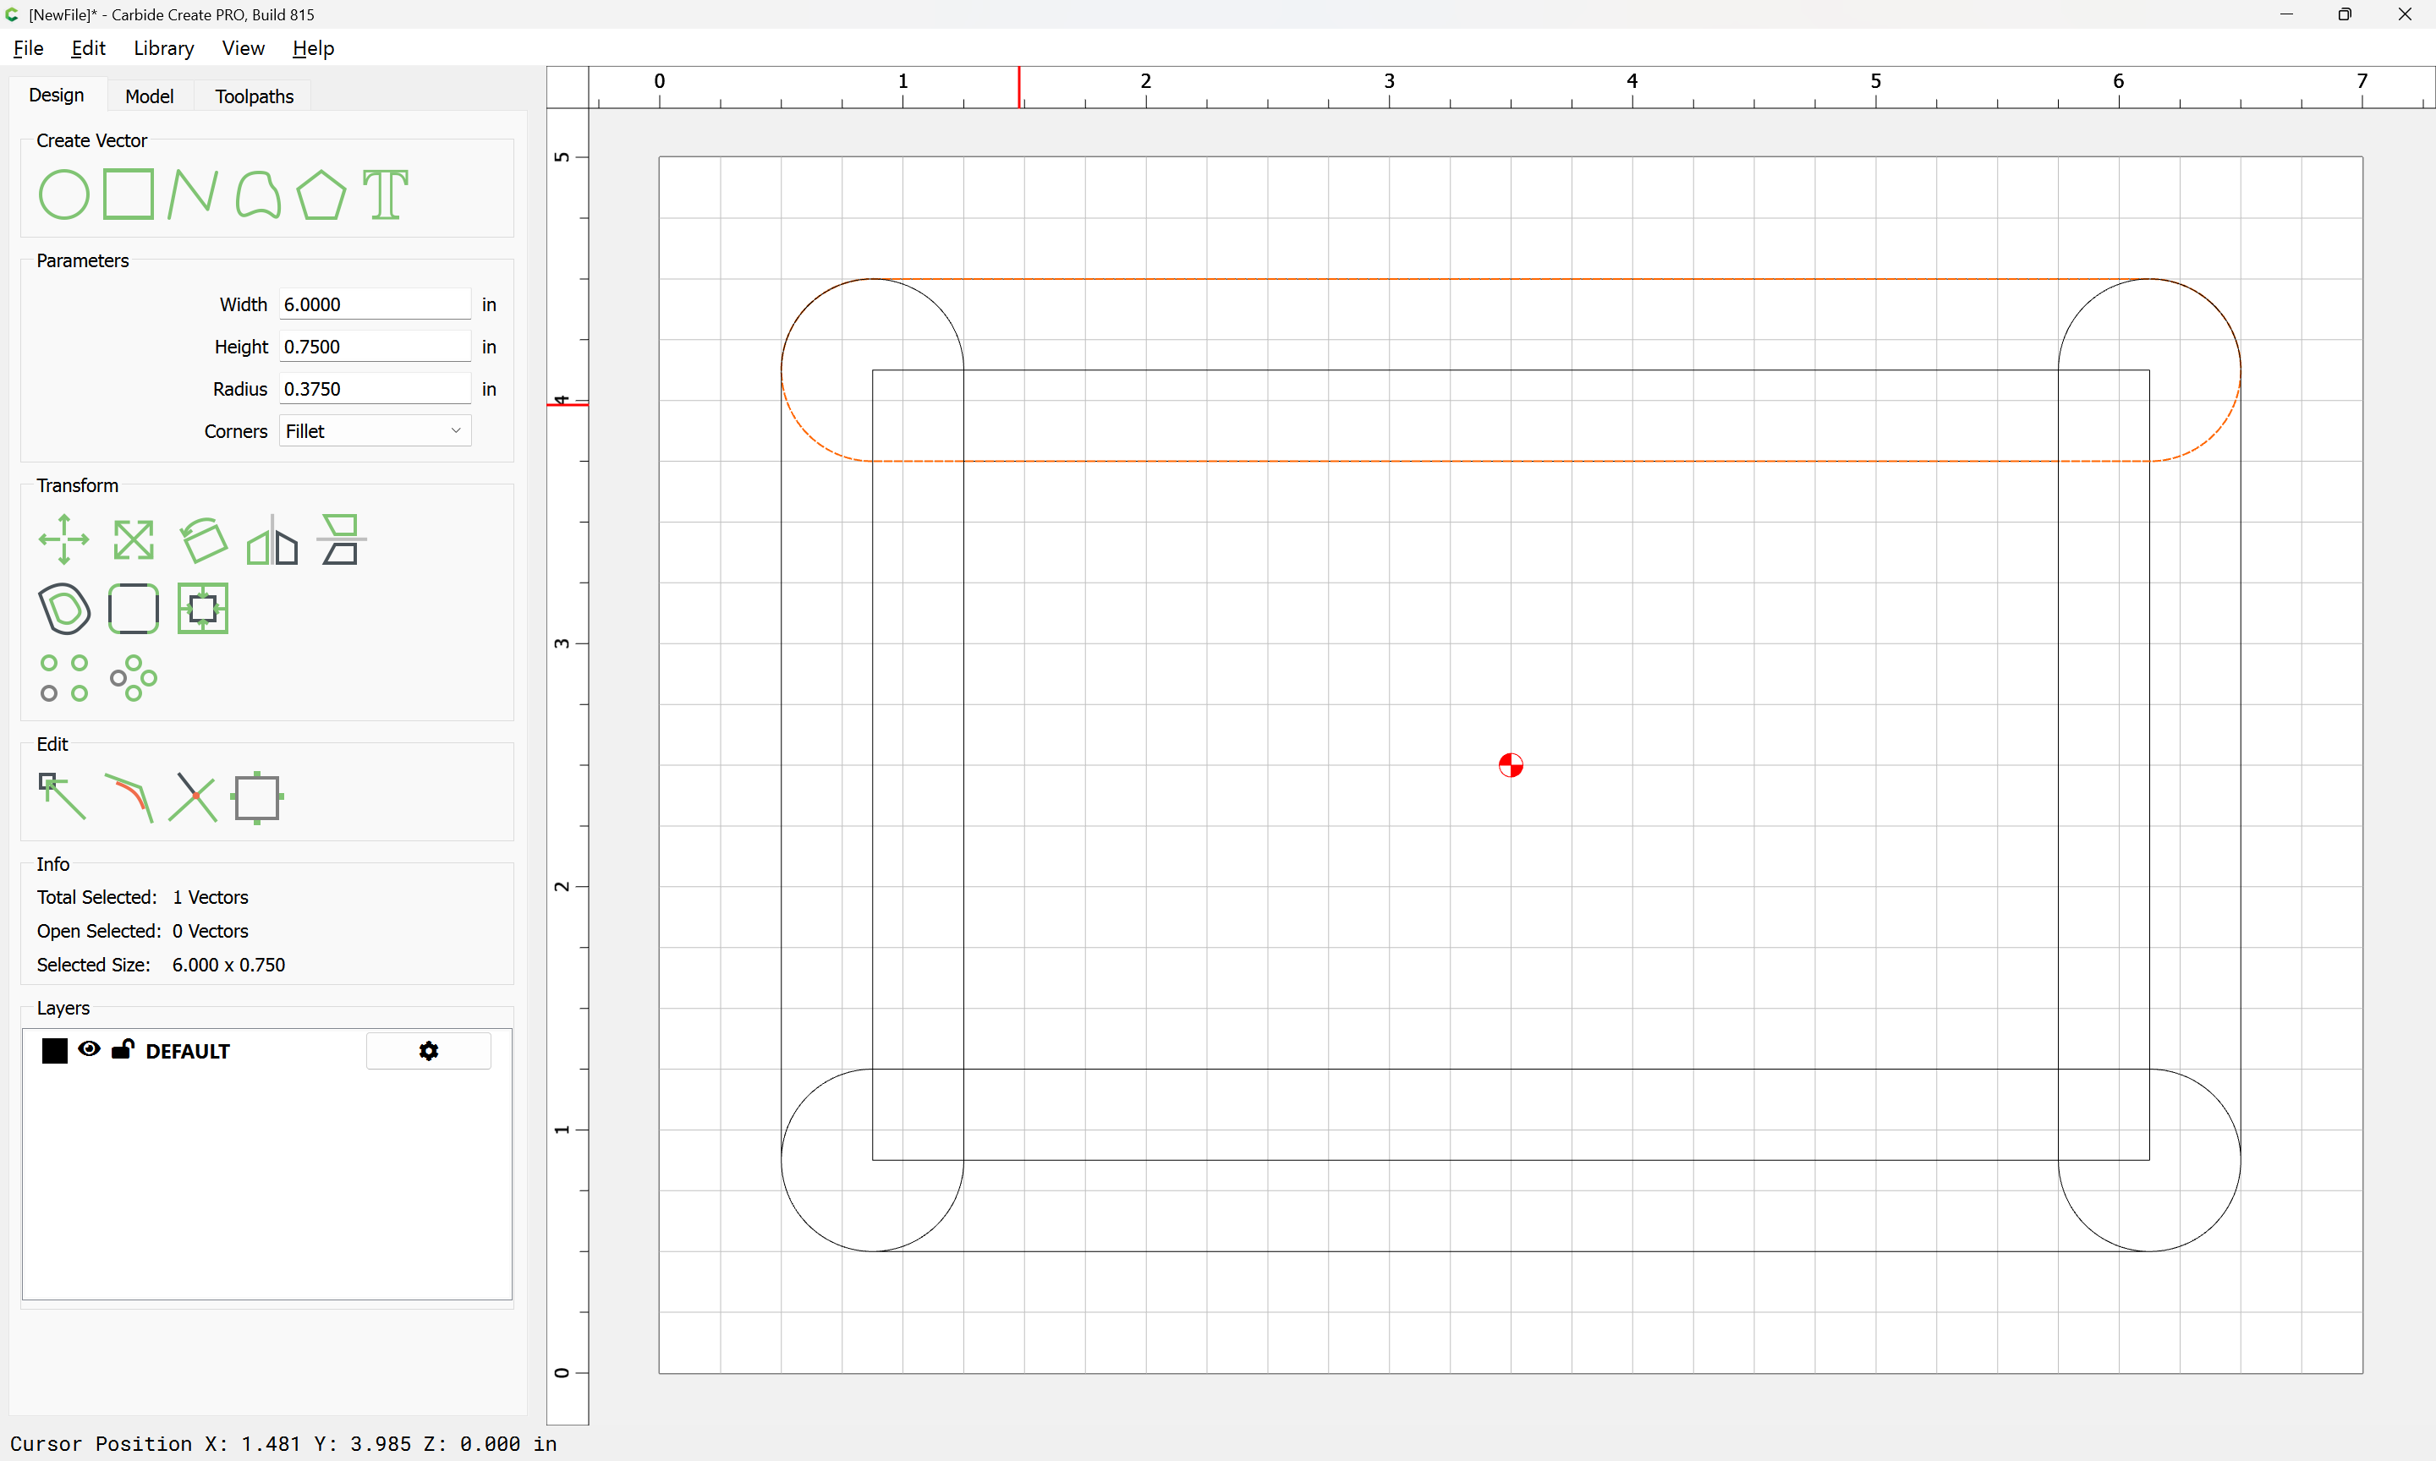Open the Library menu

[163, 48]
